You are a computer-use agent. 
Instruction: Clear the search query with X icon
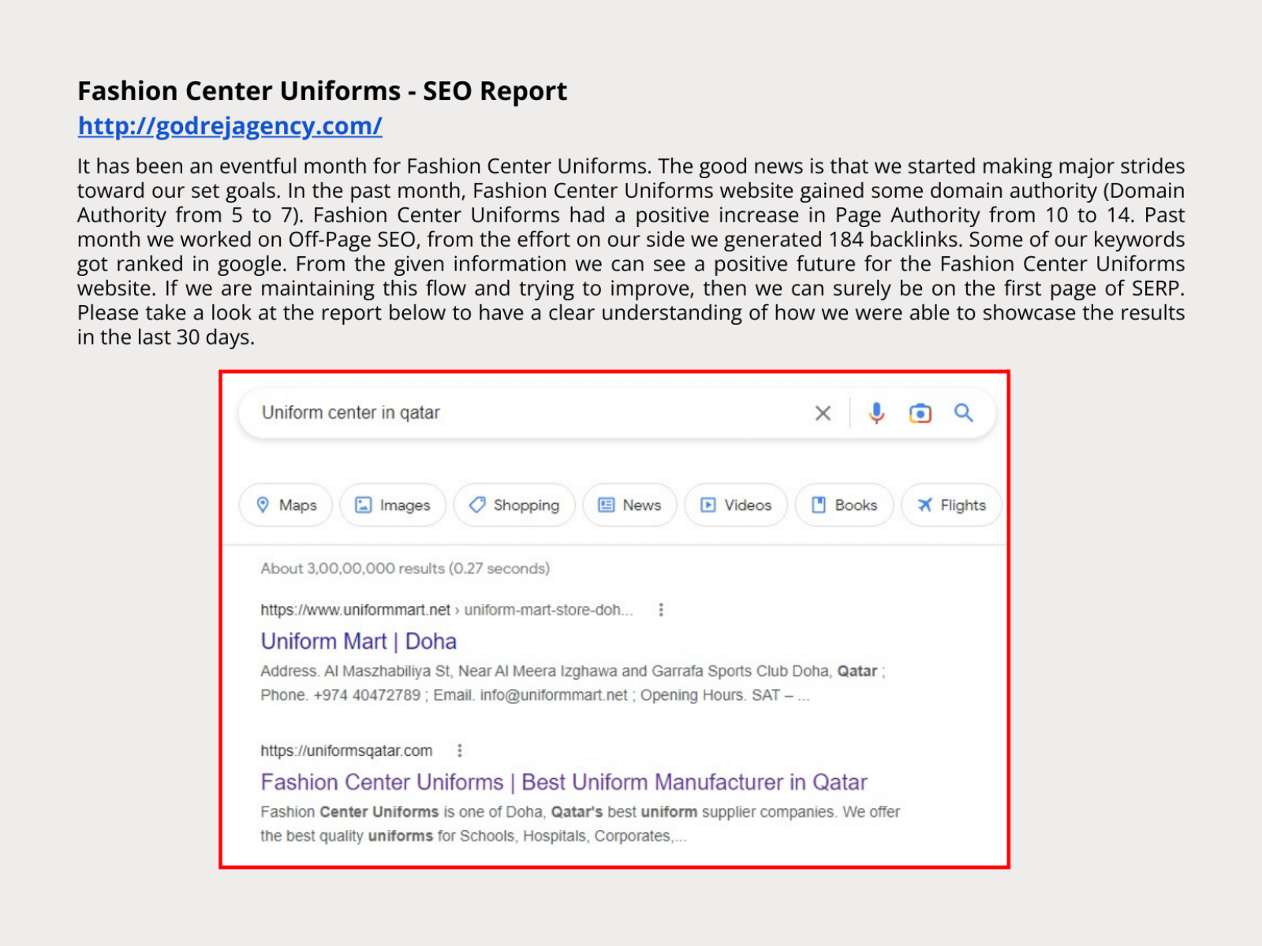(x=823, y=413)
